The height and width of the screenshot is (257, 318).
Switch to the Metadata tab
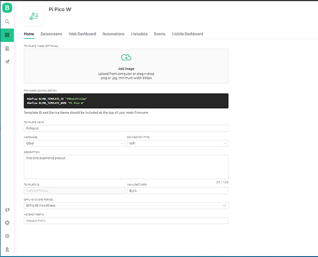(139, 34)
